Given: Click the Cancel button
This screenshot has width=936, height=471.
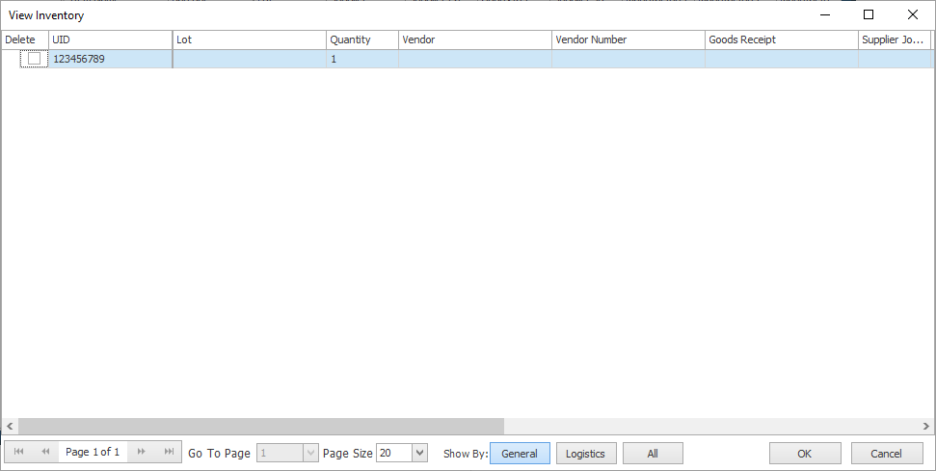Looking at the screenshot, I should [x=886, y=454].
